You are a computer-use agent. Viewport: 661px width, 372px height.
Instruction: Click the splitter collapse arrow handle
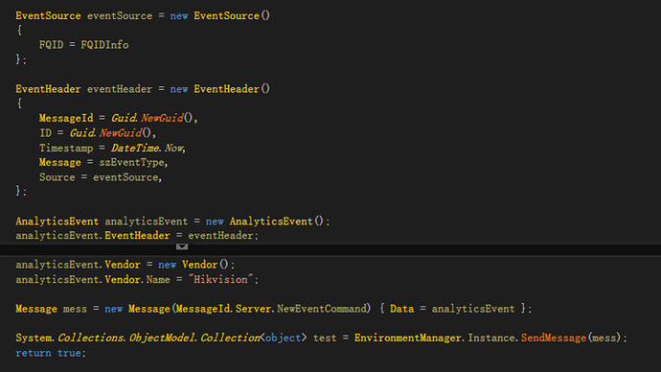[x=182, y=246]
